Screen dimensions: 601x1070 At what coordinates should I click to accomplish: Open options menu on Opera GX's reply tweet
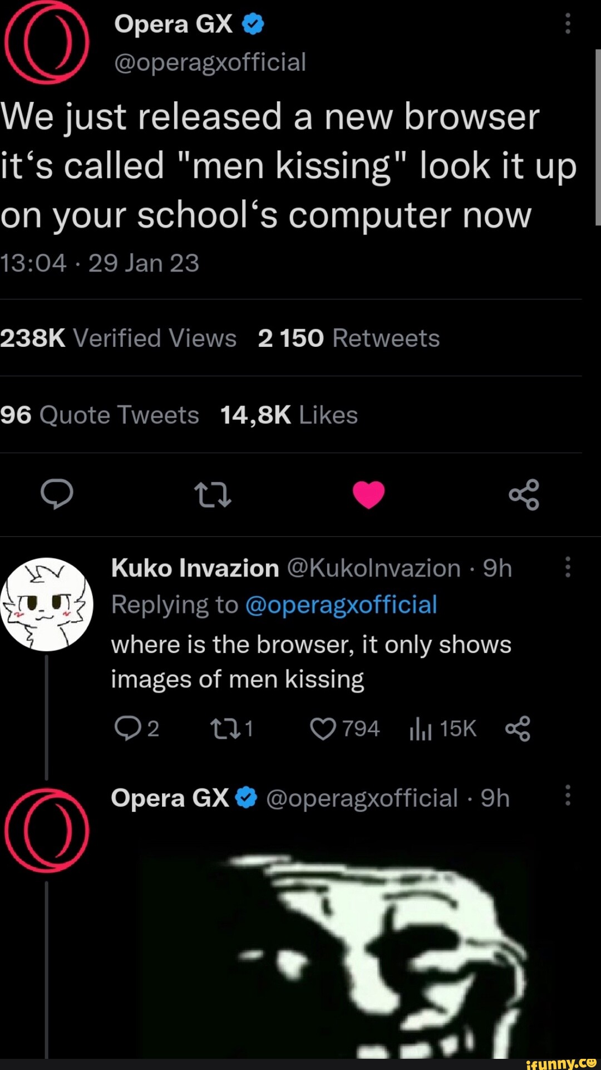tap(568, 796)
